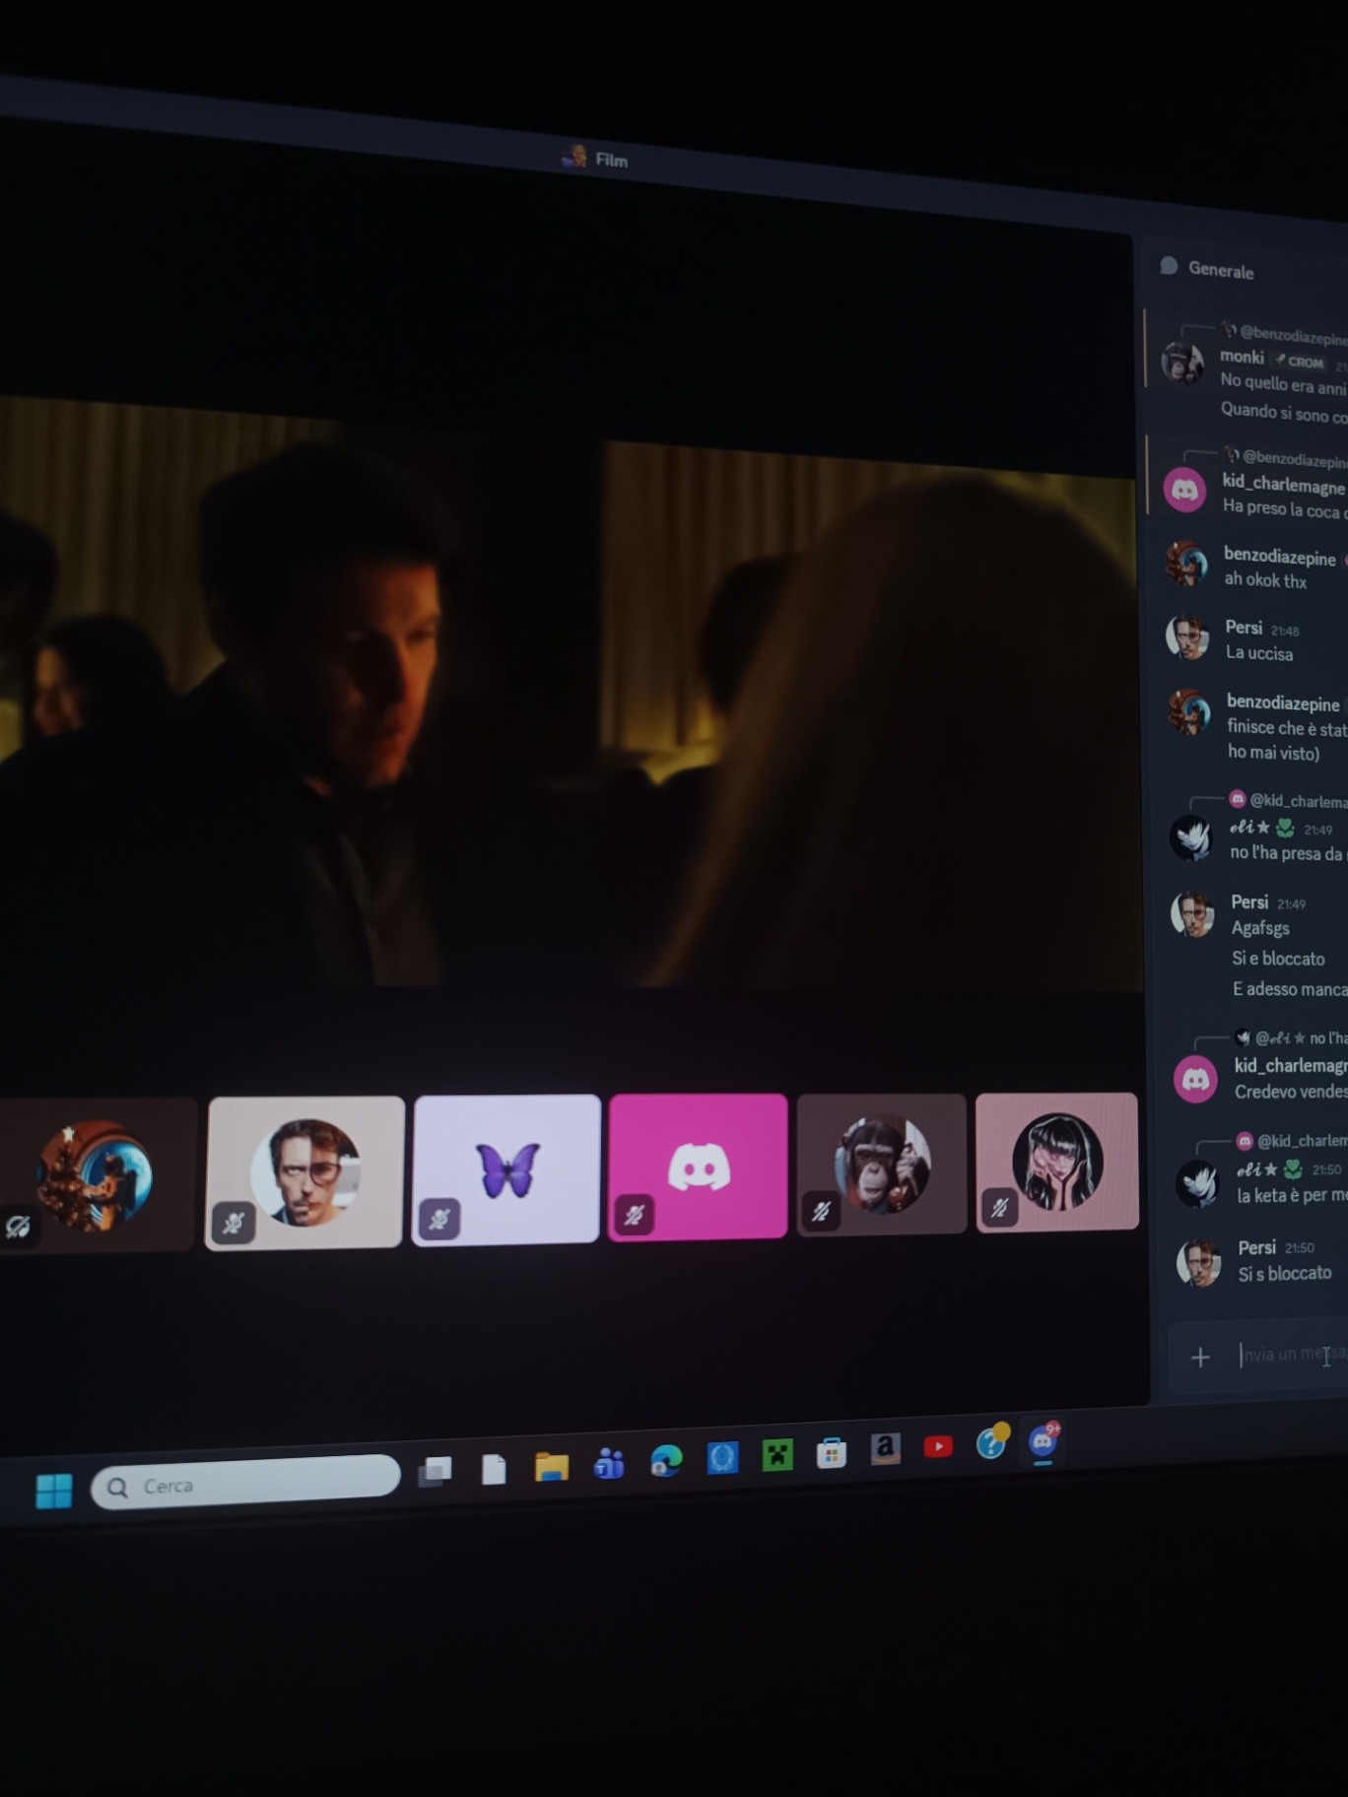Click the message "La uccisa"
Viewport: 1348px width, 1797px height.
(x=1259, y=653)
